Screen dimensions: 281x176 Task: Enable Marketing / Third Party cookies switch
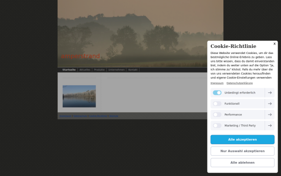tap(217, 125)
